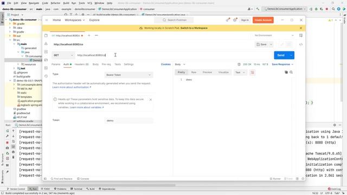The height and width of the screenshot is (195, 347).
Task: Collapse the main folder in project tree
Action: (x=14, y=44)
